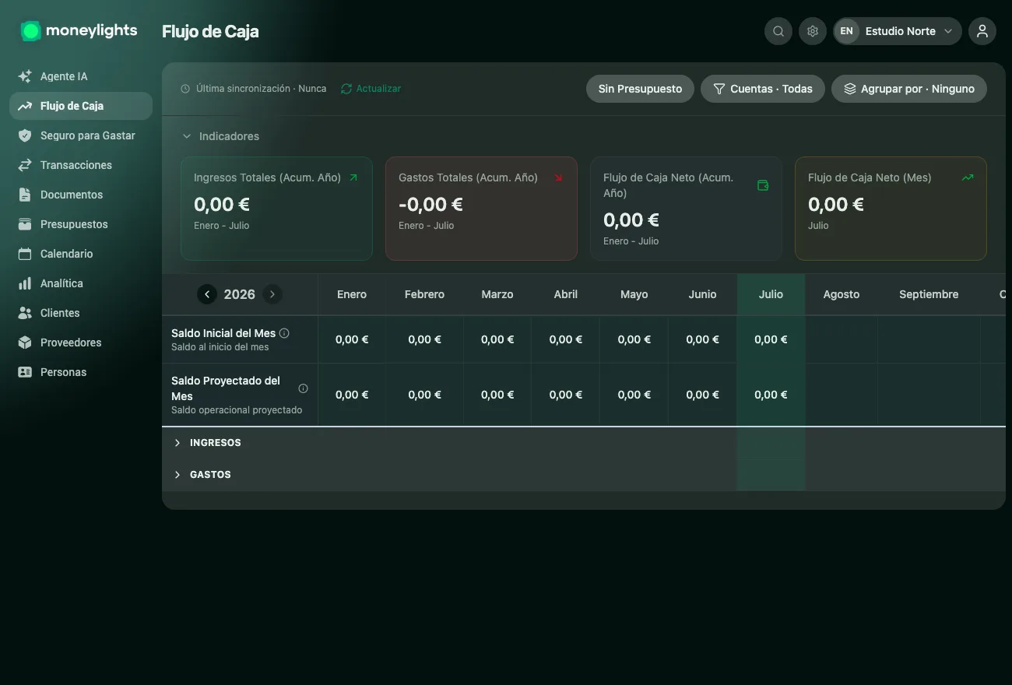Click the red arrow icon on Gastos Totales card

pos(558,177)
